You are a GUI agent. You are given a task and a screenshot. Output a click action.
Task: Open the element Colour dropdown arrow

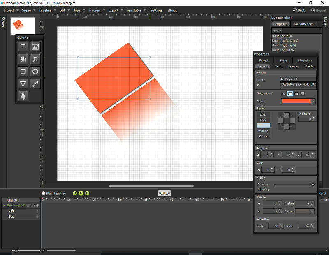(x=313, y=101)
